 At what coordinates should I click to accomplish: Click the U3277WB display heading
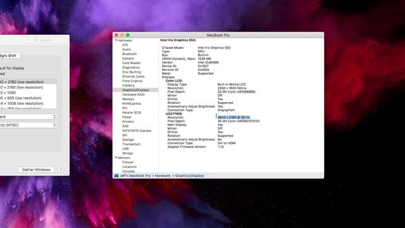tap(174, 114)
